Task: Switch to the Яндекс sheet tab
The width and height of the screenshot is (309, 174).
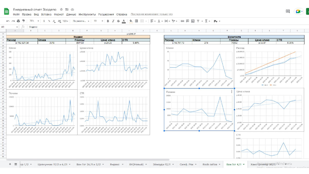Action: [x=115, y=164]
